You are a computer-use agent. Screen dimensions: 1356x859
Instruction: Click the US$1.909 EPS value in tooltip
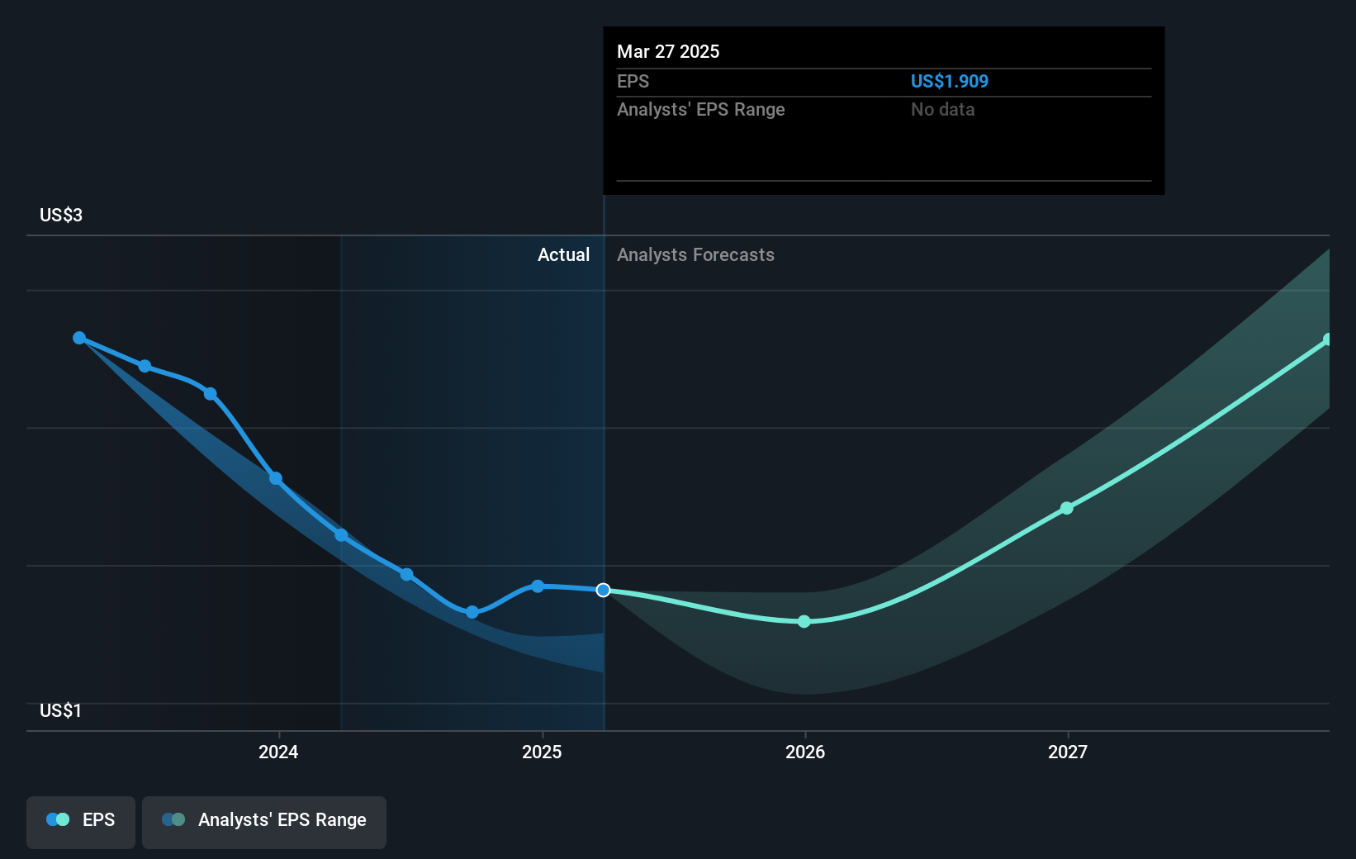950,81
